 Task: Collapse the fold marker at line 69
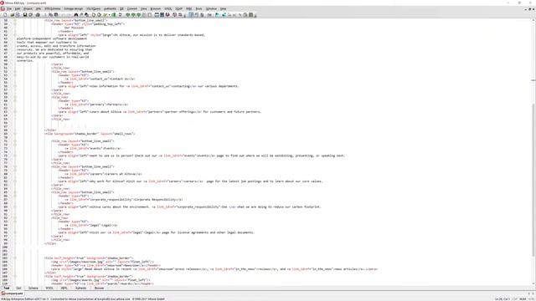(x=15, y=134)
